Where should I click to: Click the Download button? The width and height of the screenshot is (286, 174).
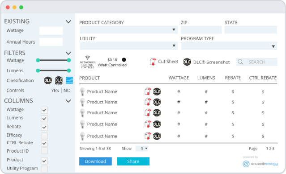[x=95, y=161]
